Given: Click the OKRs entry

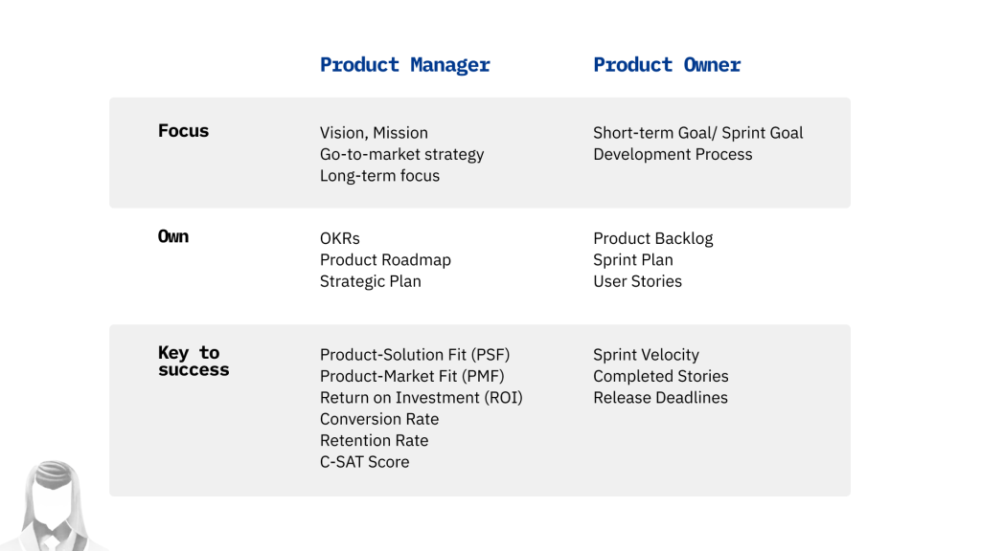Looking at the screenshot, I should click(x=340, y=238).
